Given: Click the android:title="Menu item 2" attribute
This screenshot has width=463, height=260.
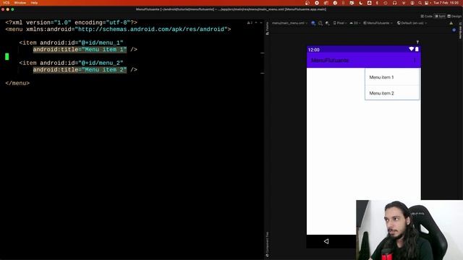Looking at the screenshot, I should click(80, 70).
